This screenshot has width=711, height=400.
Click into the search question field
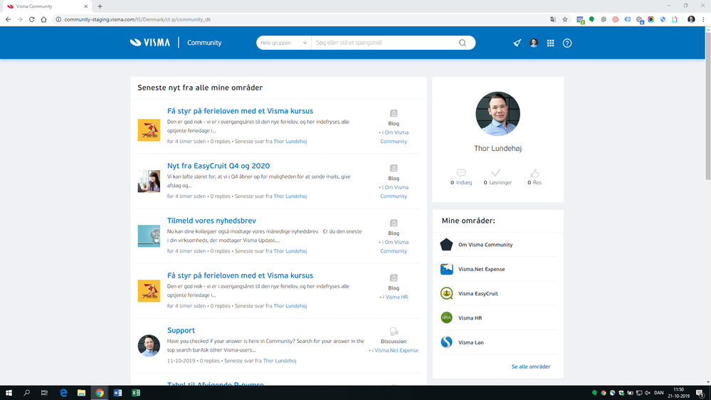point(386,43)
